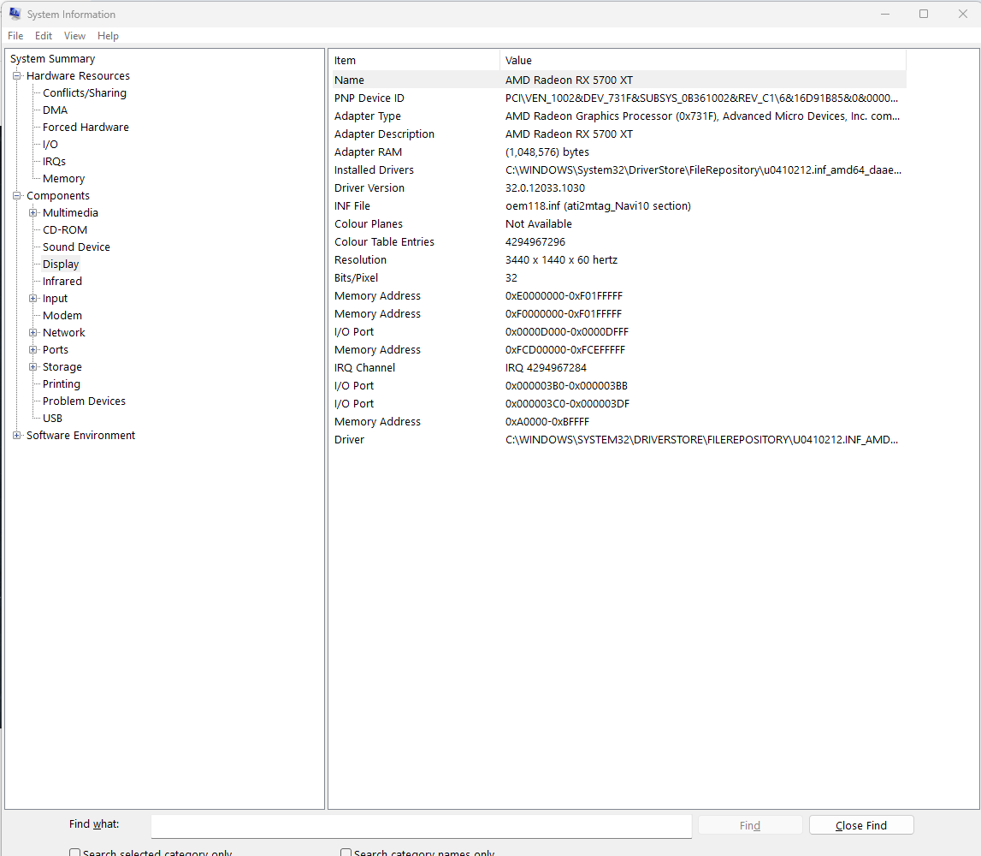This screenshot has width=981, height=856.
Task: Sort by the Item column header
Action: tap(414, 61)
